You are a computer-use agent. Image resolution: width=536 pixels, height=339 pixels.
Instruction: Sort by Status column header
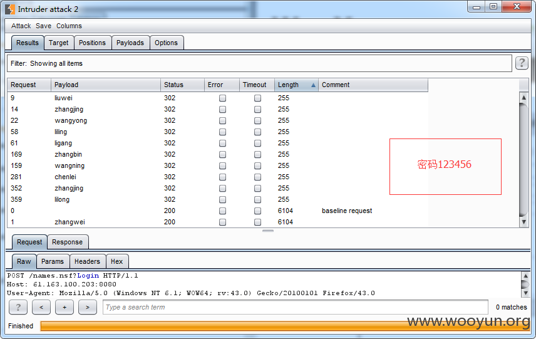coord(182,85)
